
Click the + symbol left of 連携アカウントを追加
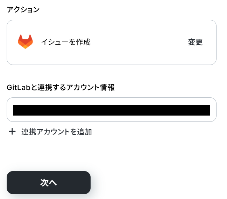(x=12, y=132)
